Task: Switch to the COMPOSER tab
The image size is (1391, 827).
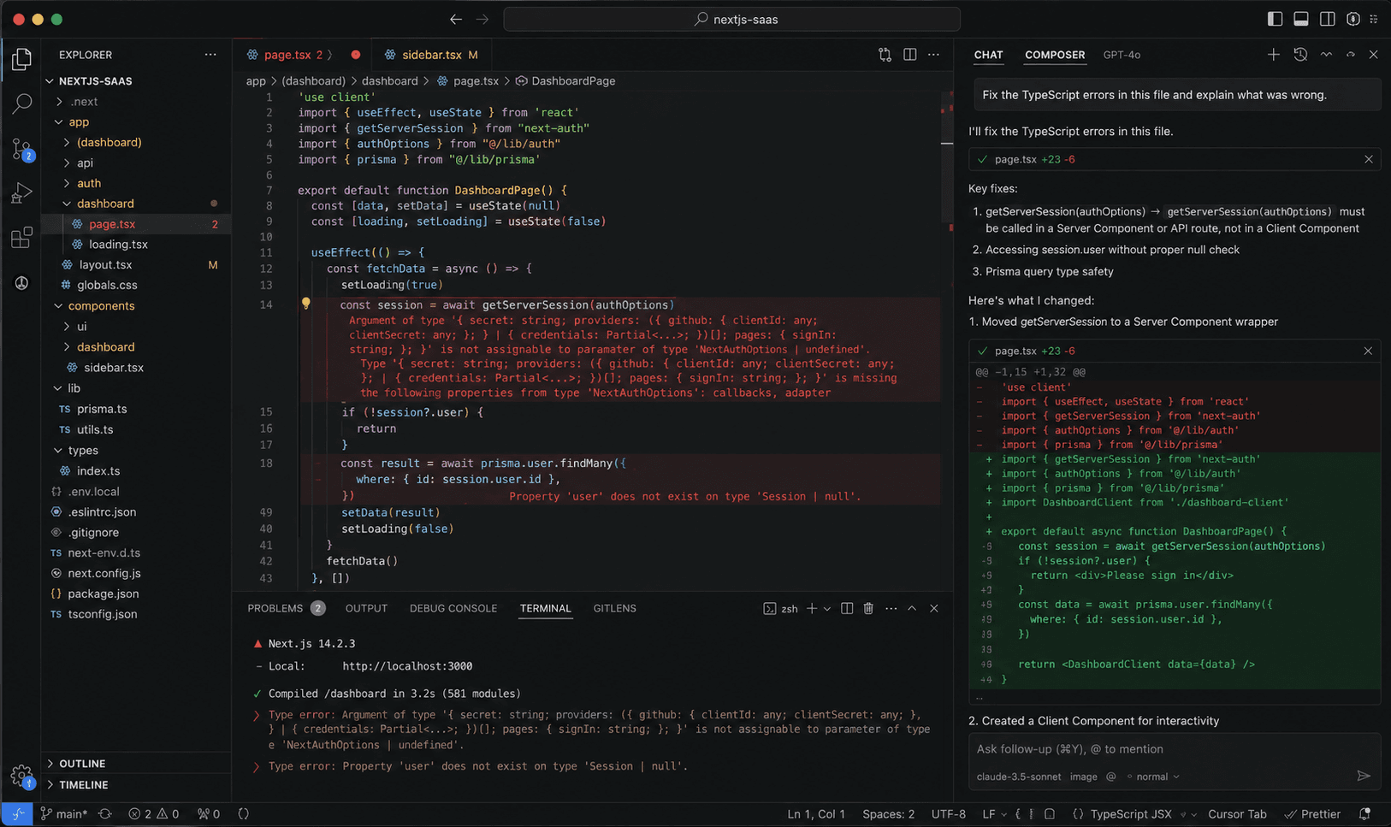Action: click(x=1055, y=55)
